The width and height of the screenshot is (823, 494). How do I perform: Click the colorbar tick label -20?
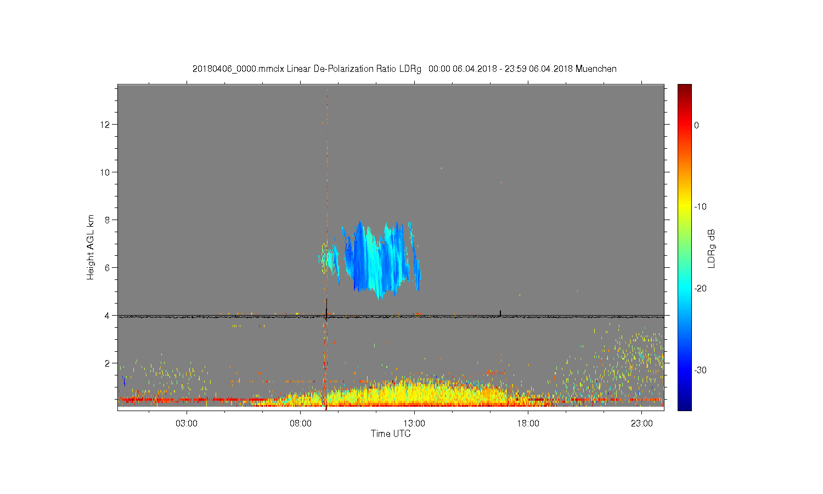[x=700, y=289]
